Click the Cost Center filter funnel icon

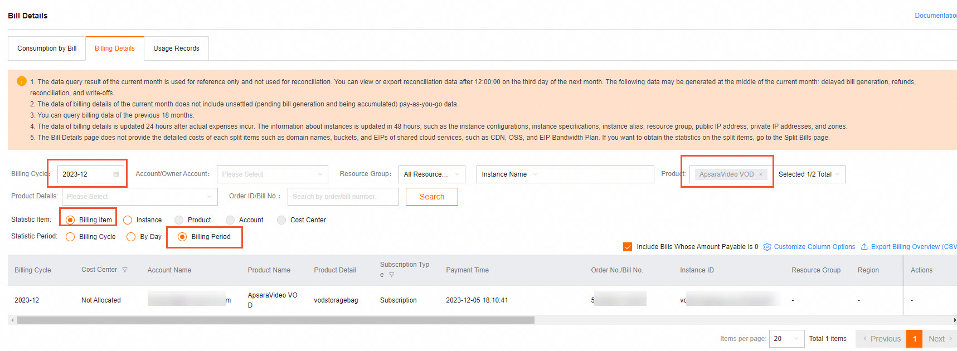coord(125,270)
